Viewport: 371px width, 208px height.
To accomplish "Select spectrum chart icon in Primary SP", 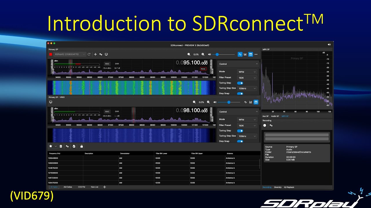I will pyautogui.click(x=245, y=54).
